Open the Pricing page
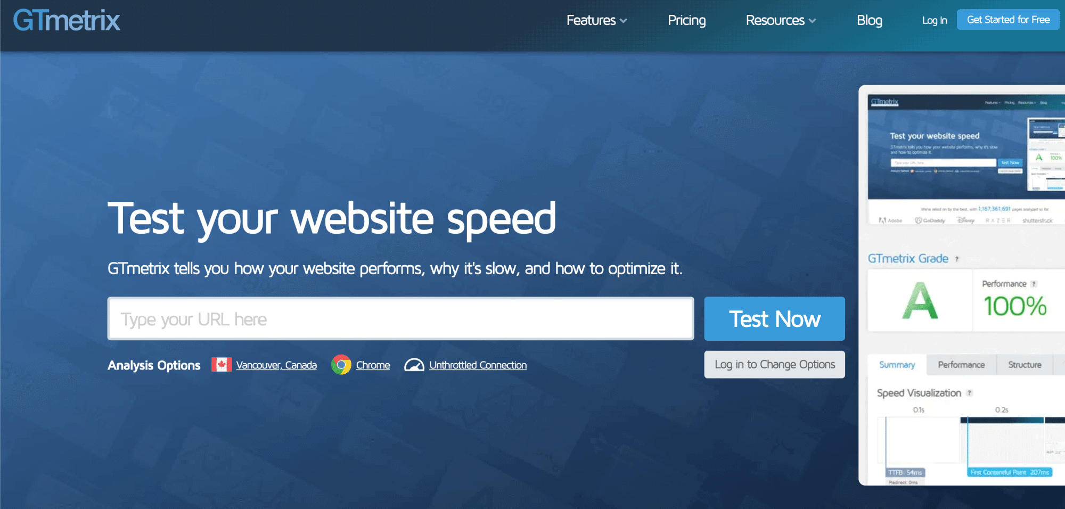This screenshot has height=509, width=1065. coord(686,20)
